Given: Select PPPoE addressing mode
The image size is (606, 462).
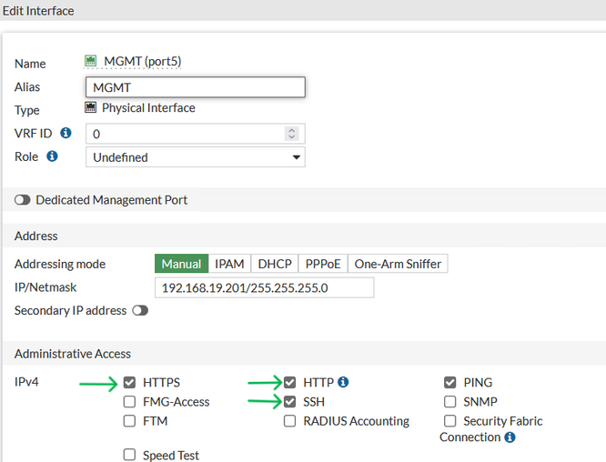Looking at the screenshot, I should pyautogui.click(x=322, y=264).
